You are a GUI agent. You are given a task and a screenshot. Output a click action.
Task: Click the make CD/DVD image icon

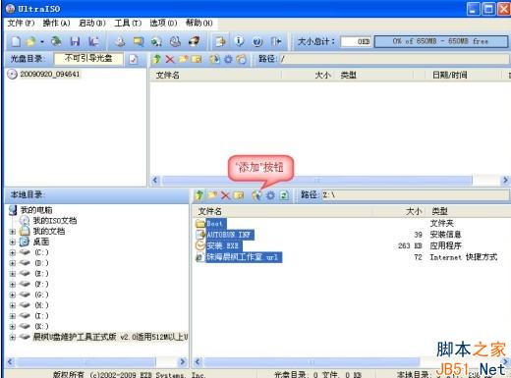[121, 41]
